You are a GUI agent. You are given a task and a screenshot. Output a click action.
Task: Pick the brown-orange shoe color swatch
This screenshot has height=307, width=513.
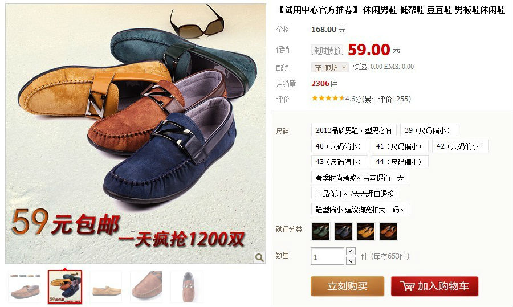(389, 231)
